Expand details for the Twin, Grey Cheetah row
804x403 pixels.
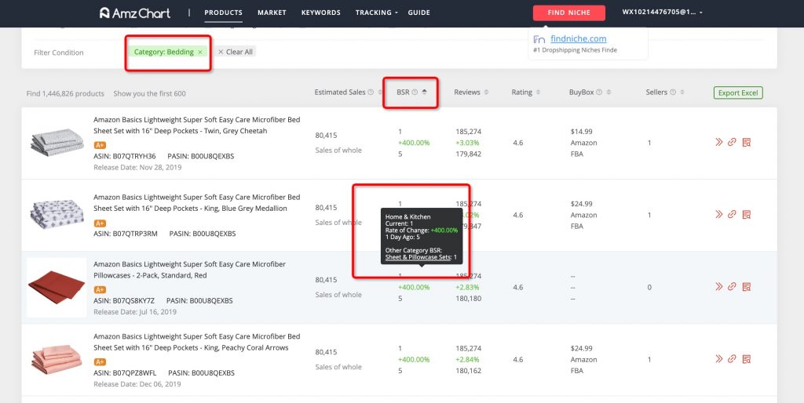click(x=719, y=143)
